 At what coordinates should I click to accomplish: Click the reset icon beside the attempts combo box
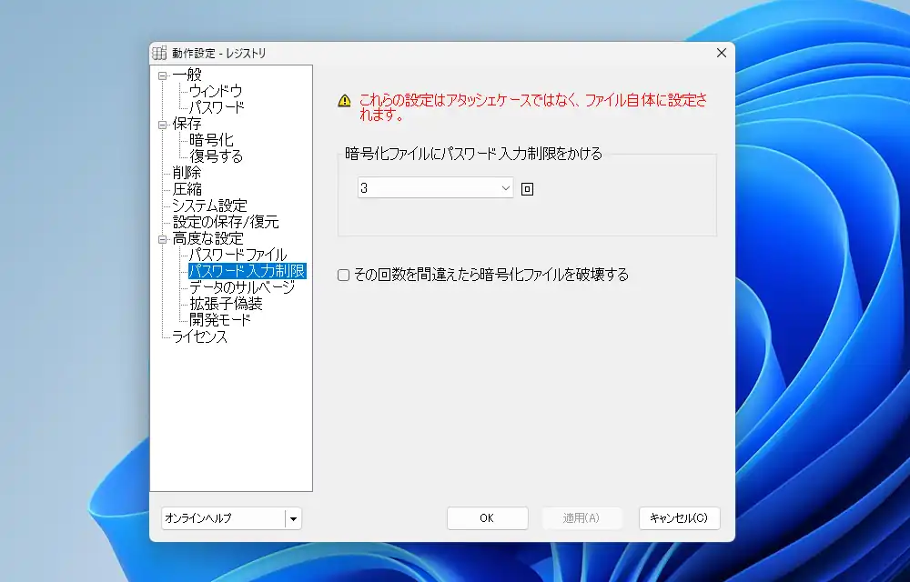click(x=526, y=187)
